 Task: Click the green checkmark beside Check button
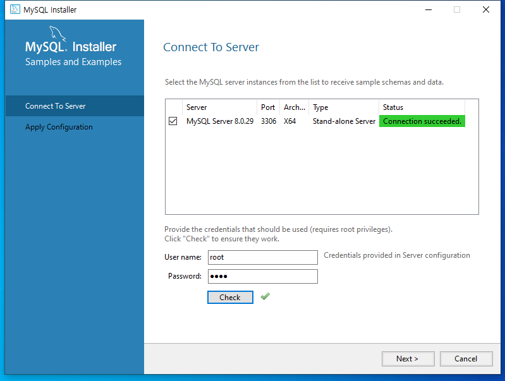(x=265, y=296)
